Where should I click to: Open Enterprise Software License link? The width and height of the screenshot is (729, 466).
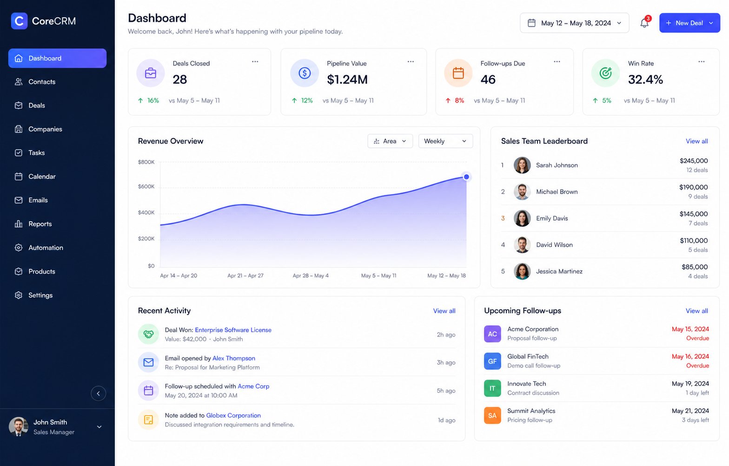233,330
